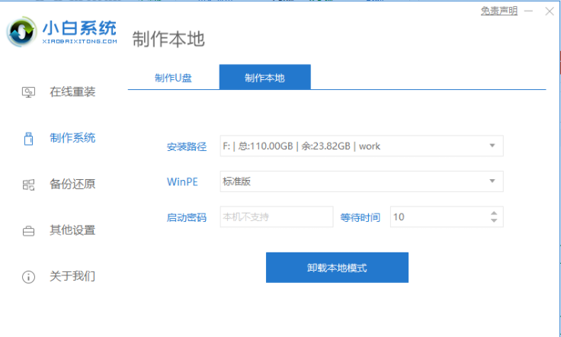Decrease 等待时间 with down arrow

493,221
